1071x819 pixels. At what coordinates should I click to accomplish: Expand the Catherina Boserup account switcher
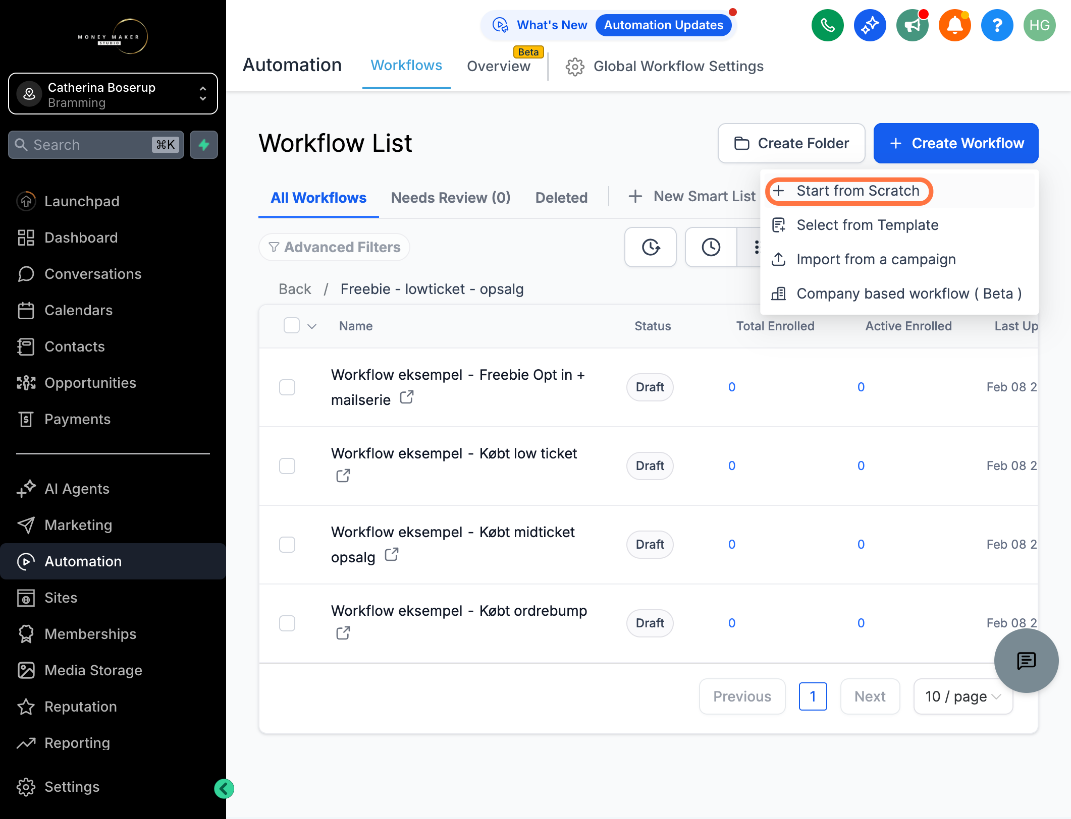click(113, 94)
